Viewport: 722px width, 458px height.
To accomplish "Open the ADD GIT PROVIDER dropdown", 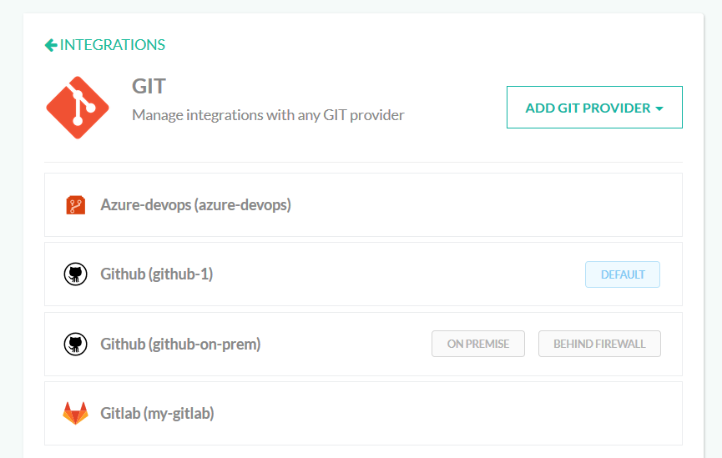I will click(x=594, y=108).
